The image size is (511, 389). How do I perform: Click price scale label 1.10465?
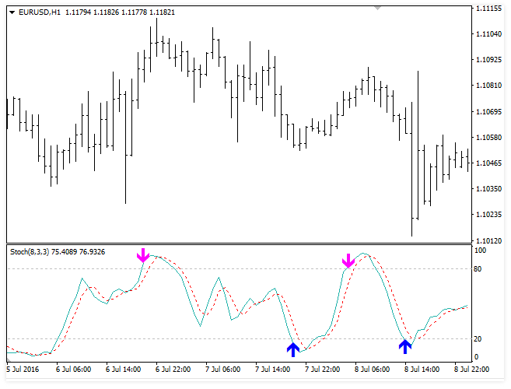(x=489, y=163)
